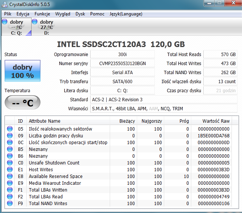
Task: Open the Język(Language) menu
Action: [126, 14]
